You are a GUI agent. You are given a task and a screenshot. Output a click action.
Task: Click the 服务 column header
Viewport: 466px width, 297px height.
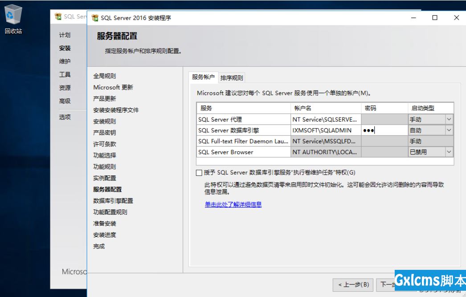pos(243,108)
